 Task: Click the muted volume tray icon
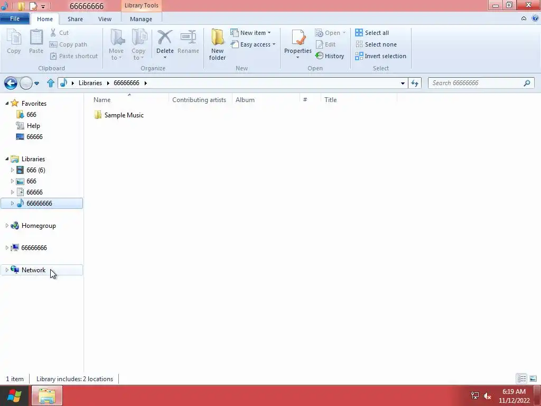(487, 395)
